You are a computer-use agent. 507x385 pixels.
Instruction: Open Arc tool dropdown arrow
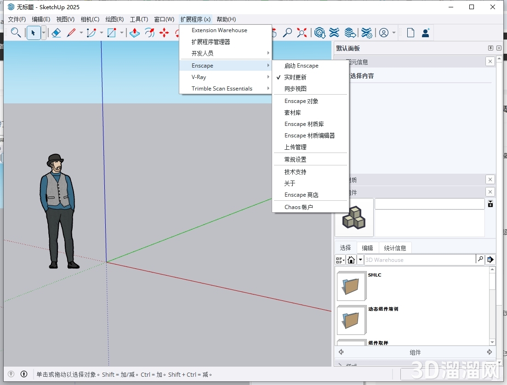pos(102,33)
